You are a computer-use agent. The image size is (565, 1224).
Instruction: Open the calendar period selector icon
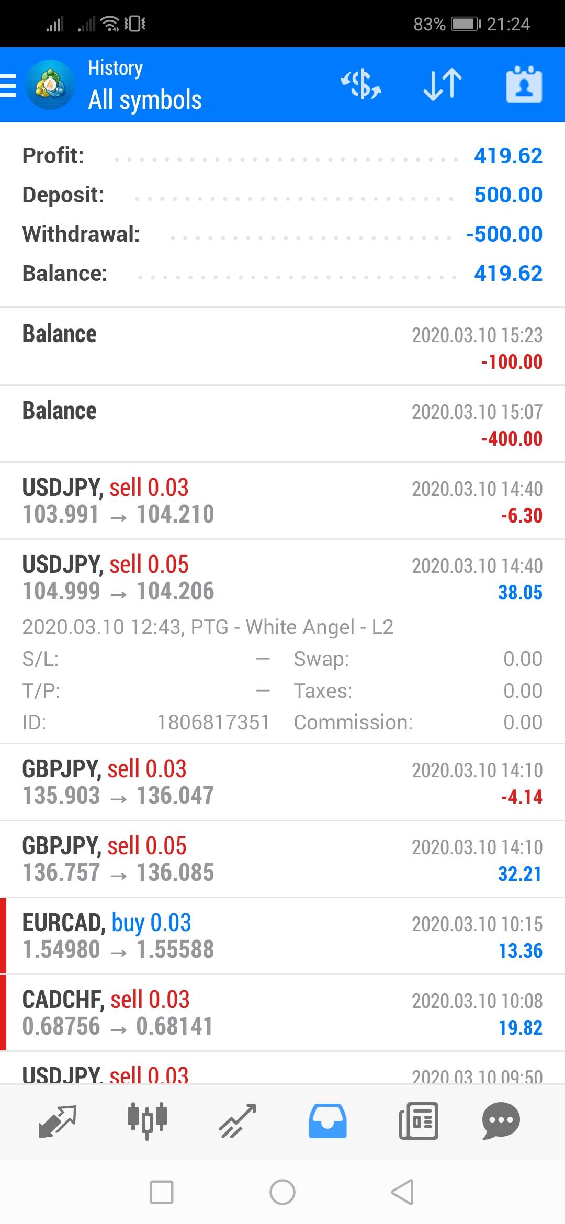point(524,85)
